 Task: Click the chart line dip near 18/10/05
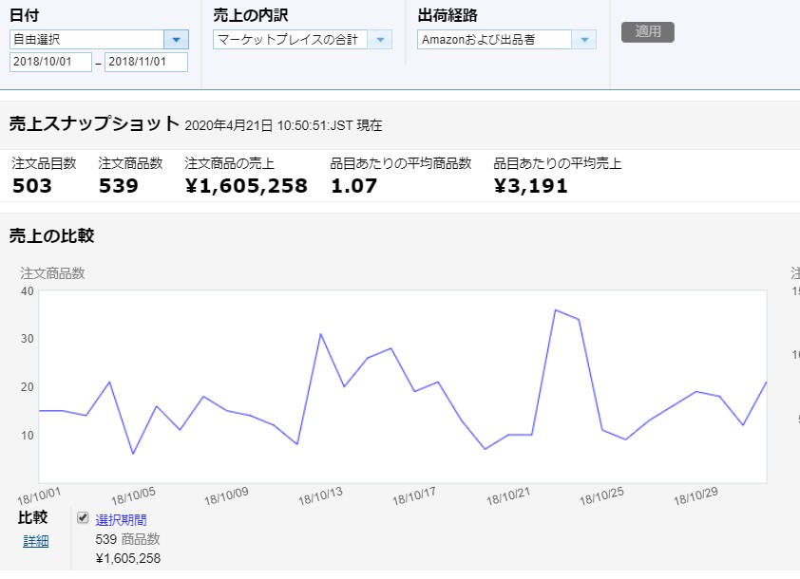133,454
